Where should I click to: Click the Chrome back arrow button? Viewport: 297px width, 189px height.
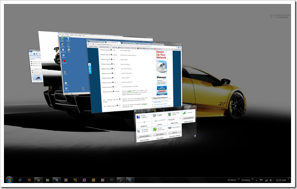89,44
